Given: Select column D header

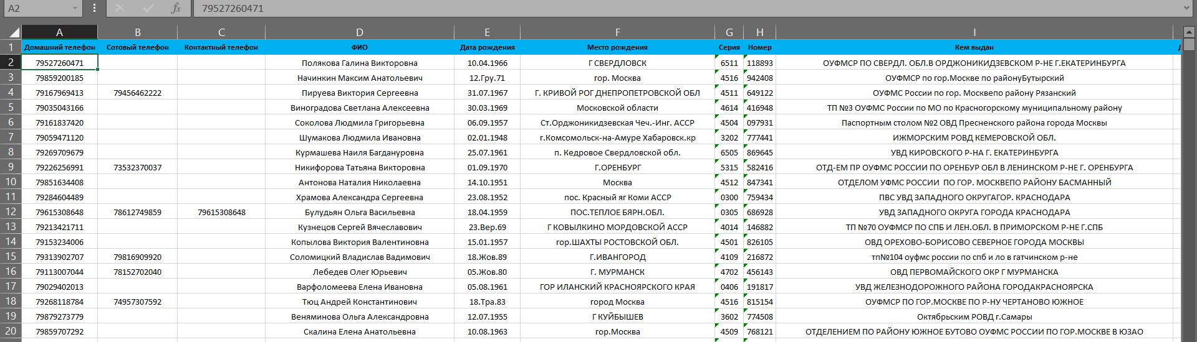Looking at the screenshot, I should tap(360, 32).
